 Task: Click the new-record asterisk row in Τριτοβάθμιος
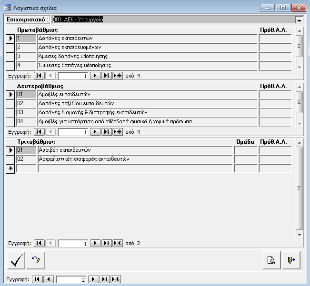point(10,168)
